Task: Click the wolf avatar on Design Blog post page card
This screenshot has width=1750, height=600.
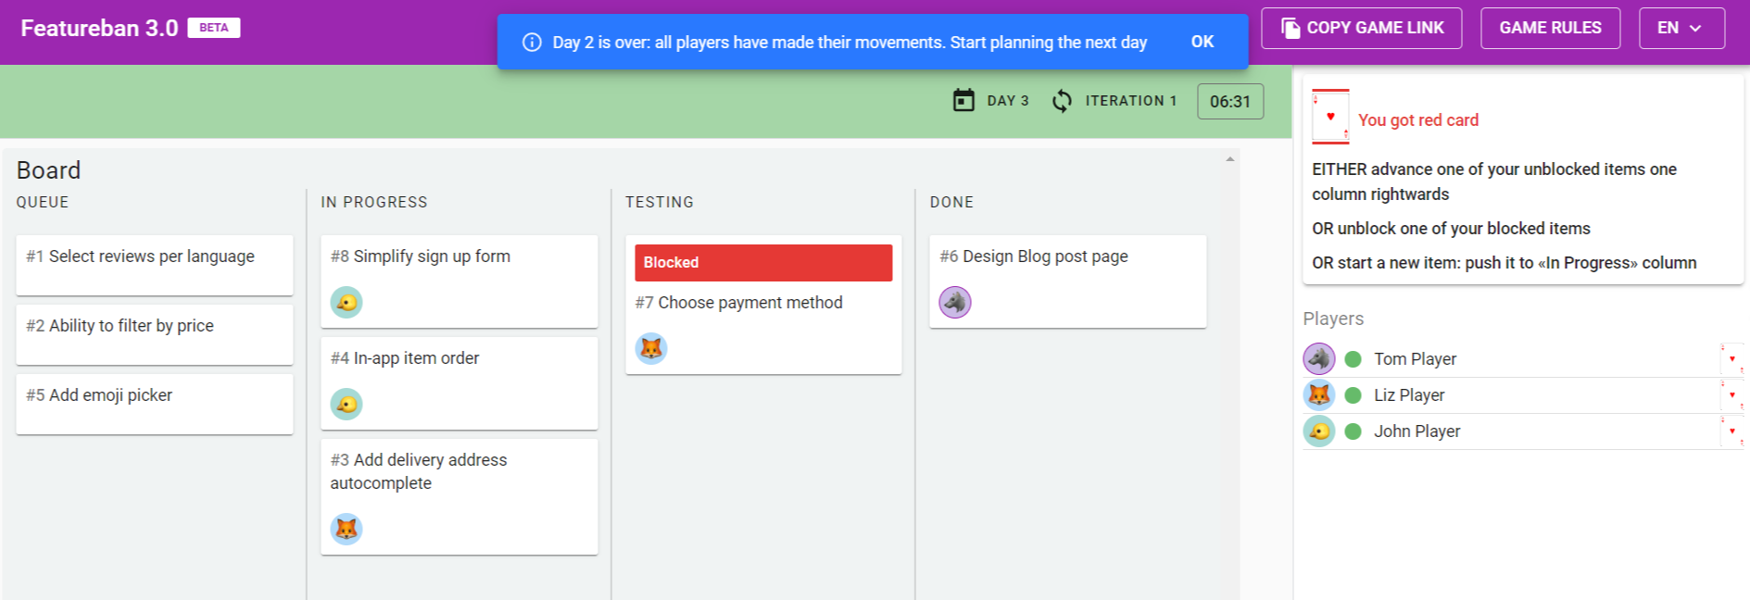Action: pos(955,302)
